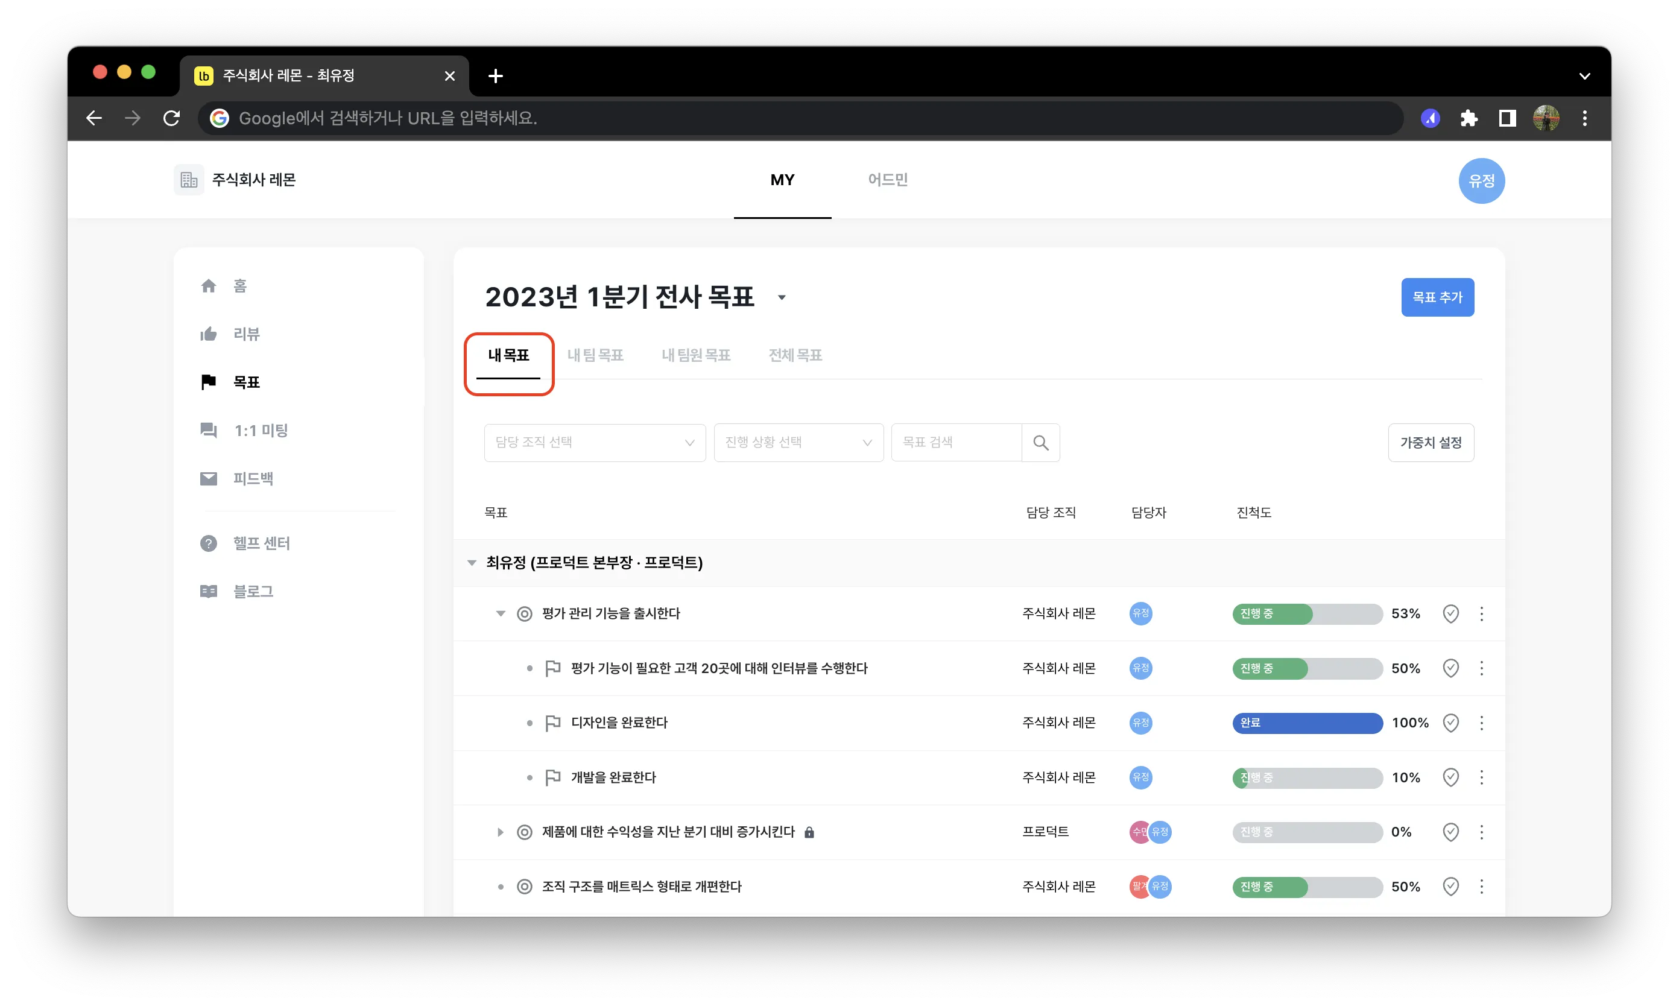Click the 100% 완료 progress bar
This screenshot has height=1006, width=1679.
(x=1307, y=723)
